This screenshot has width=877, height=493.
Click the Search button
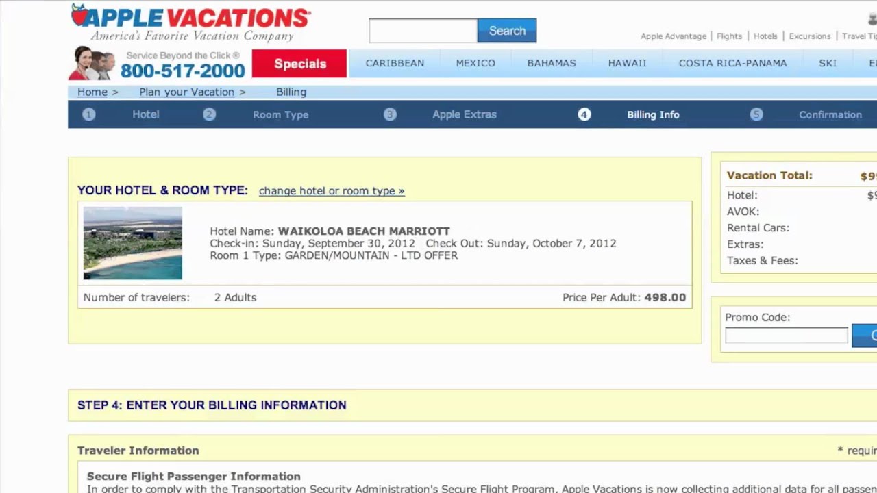[x=507, y=31]
